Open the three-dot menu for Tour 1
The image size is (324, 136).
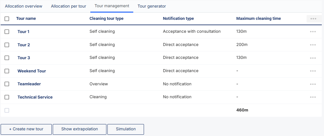pyautogui.click(x=313, y=32)
